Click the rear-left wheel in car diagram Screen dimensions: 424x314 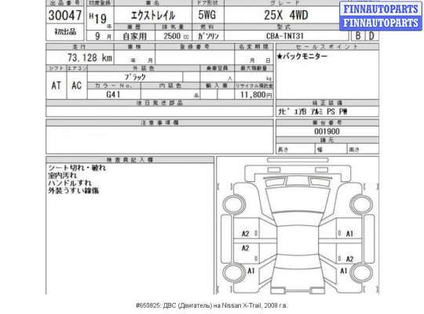[x=234, y=272]
